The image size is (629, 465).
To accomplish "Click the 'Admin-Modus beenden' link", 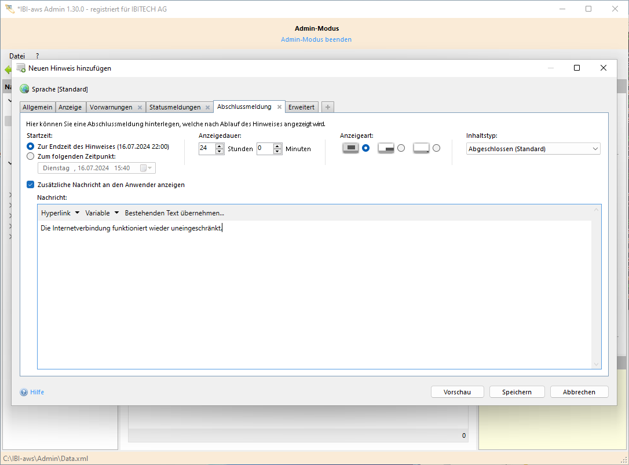I will [316, 39].
